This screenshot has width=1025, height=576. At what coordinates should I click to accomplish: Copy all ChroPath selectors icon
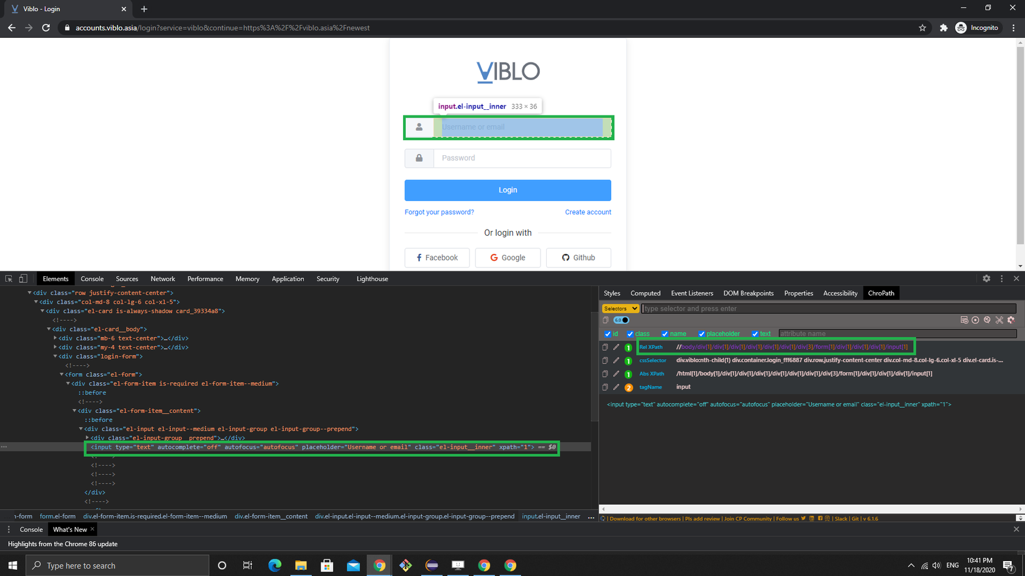(606, 320)
